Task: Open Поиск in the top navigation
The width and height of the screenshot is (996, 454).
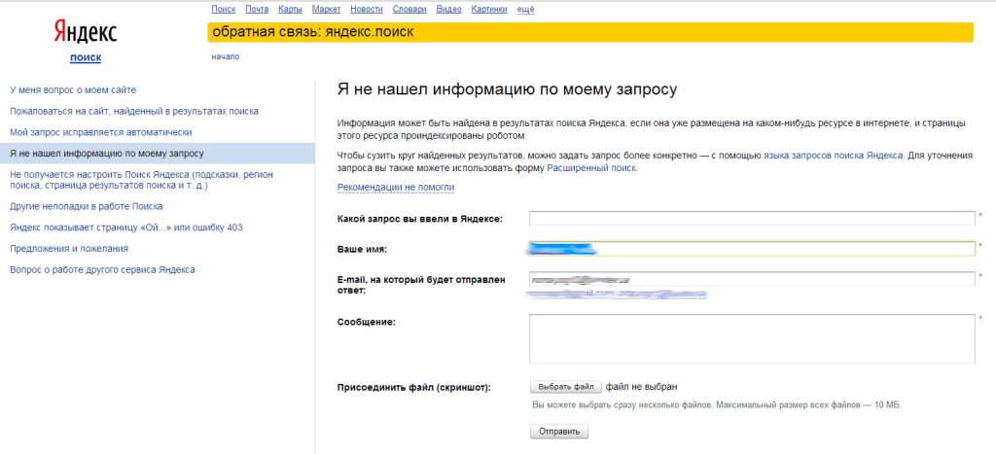Action: pyautogui.click(x=223, y=9)
